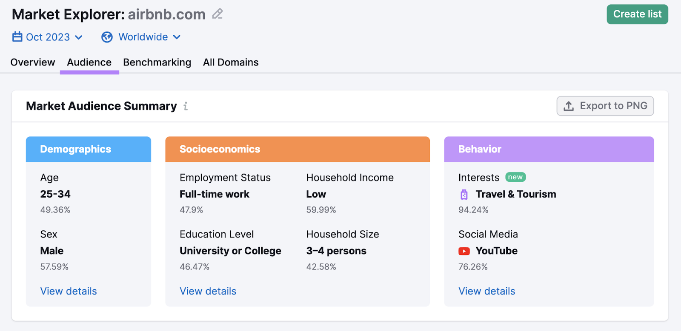681x331 pixels.
Task: Click the pencil edit icon beside airbnb.com
Action: pyautogui.click(x=217, y=14)
